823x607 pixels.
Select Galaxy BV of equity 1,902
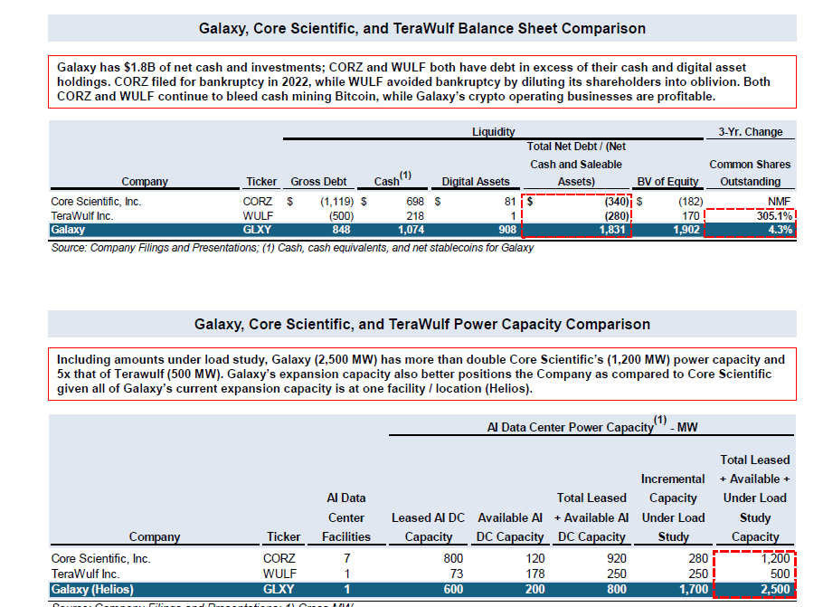pos(686,230)
